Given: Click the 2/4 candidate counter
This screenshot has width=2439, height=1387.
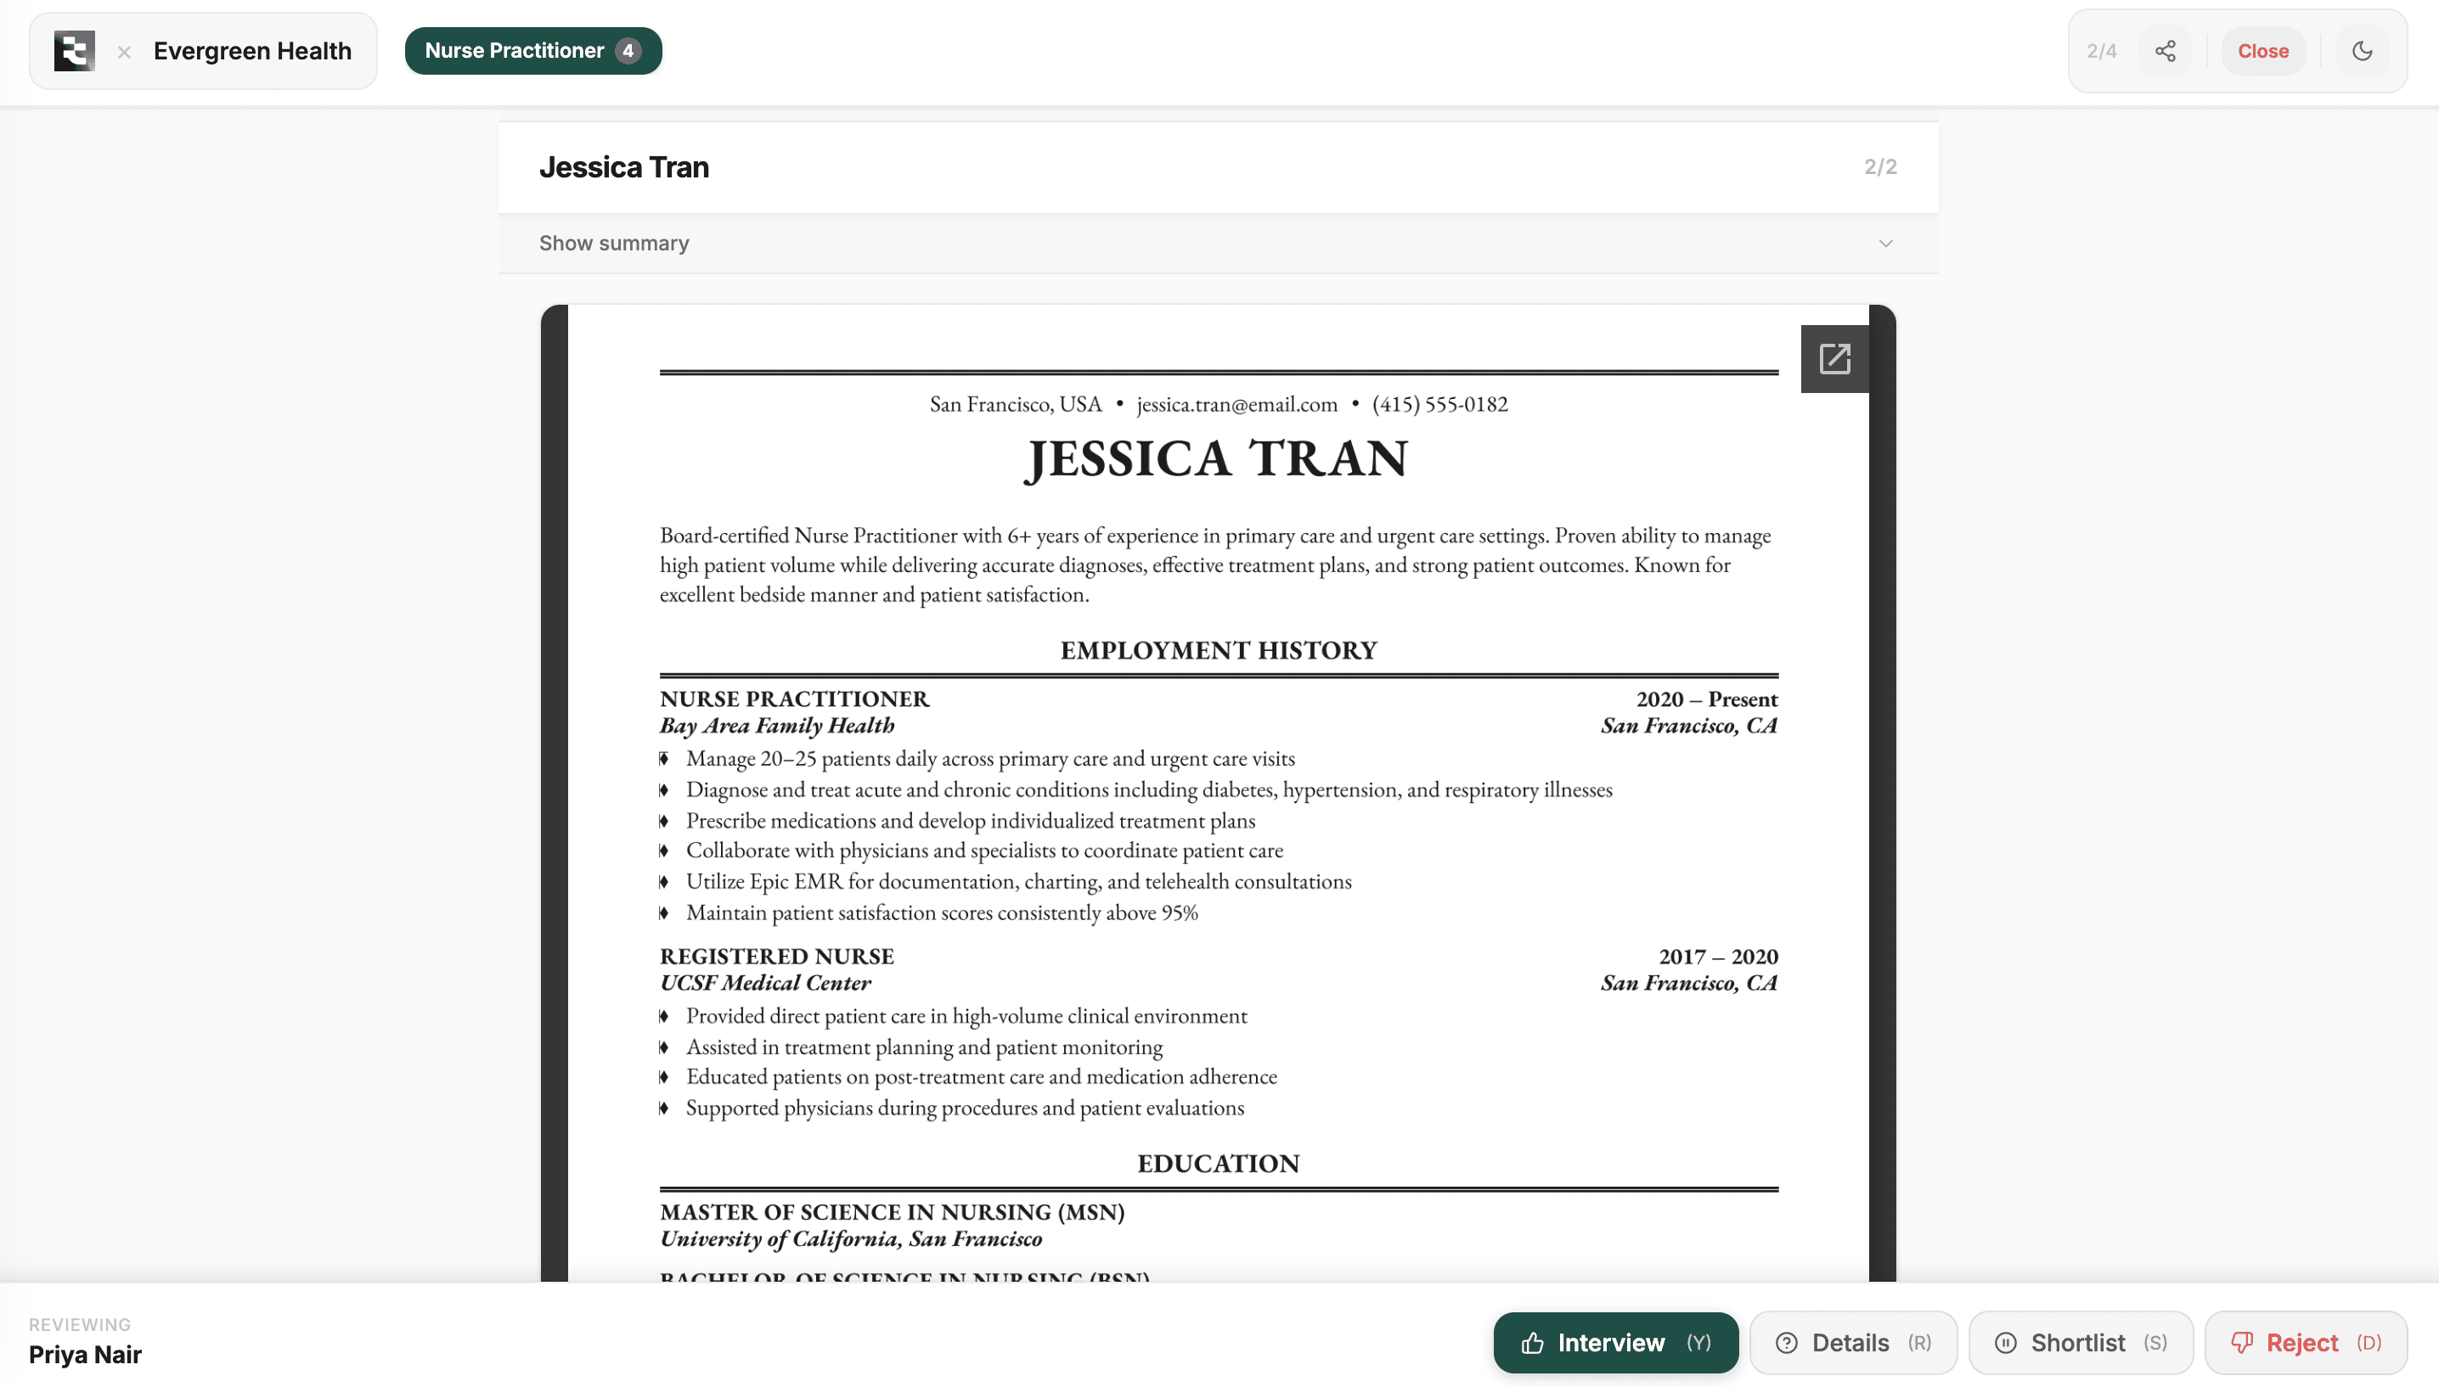Looking at the screenshot, I should [x=2104, y=50].
